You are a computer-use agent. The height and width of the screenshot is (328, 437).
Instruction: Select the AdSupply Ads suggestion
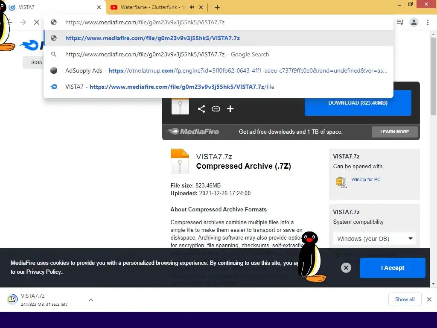[219, 70]
